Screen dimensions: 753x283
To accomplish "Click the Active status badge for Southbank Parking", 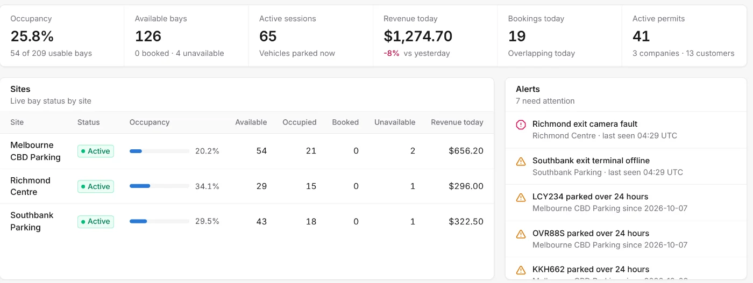I will coord(96,221).
